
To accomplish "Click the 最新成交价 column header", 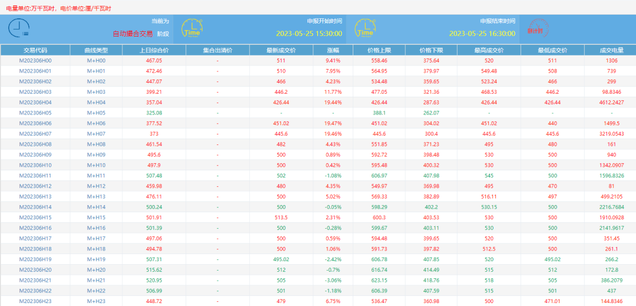I will 281,50.
